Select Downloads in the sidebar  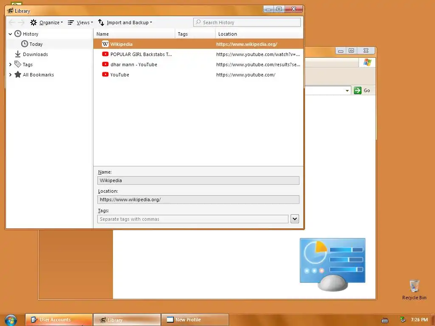[35, 54]
